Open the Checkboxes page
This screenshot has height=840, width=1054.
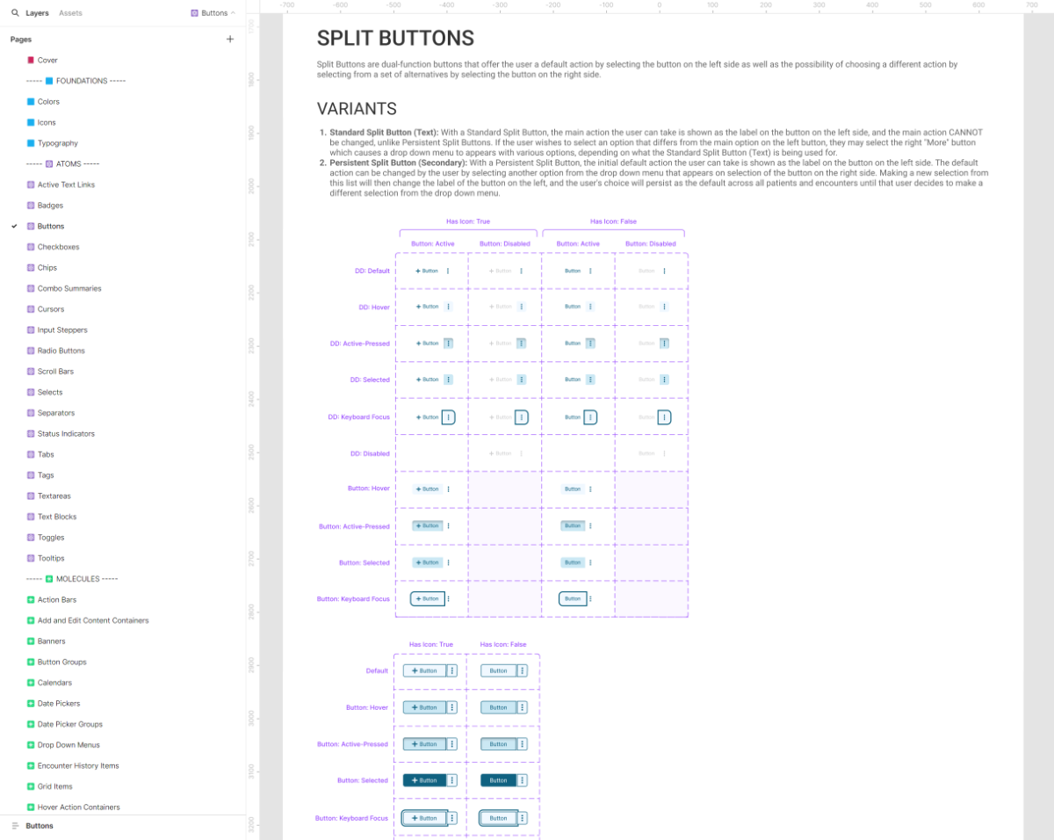click(58, 247)
